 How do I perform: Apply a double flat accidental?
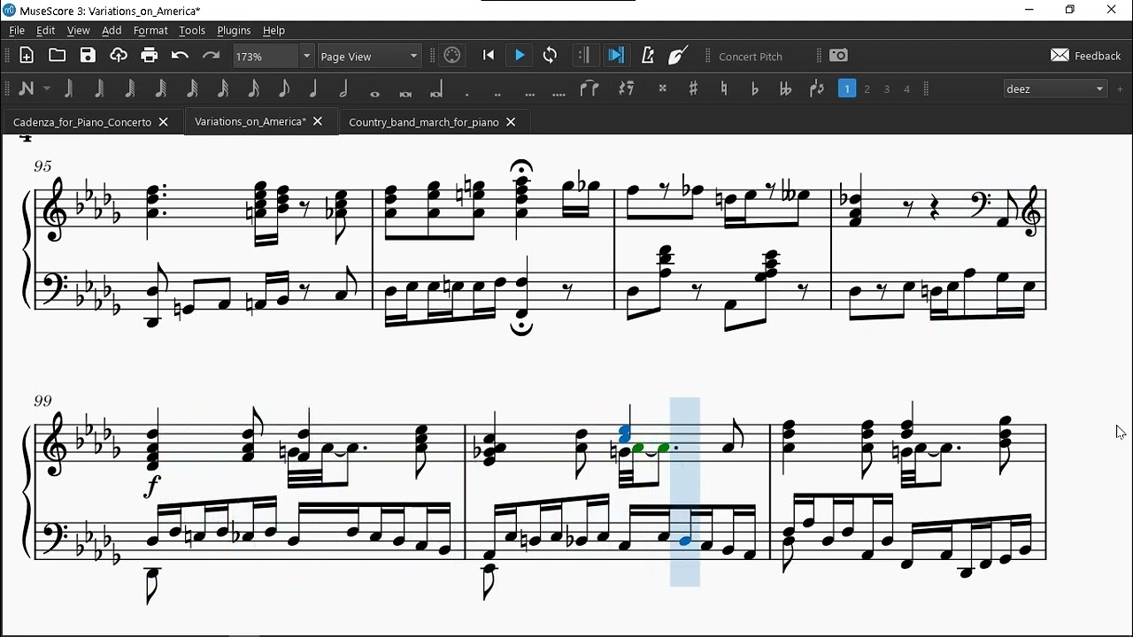(785, 88)
